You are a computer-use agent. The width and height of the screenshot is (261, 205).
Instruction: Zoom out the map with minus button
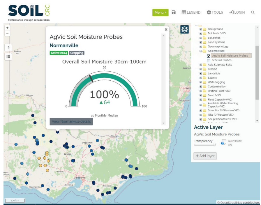click(x=8, y=33)
